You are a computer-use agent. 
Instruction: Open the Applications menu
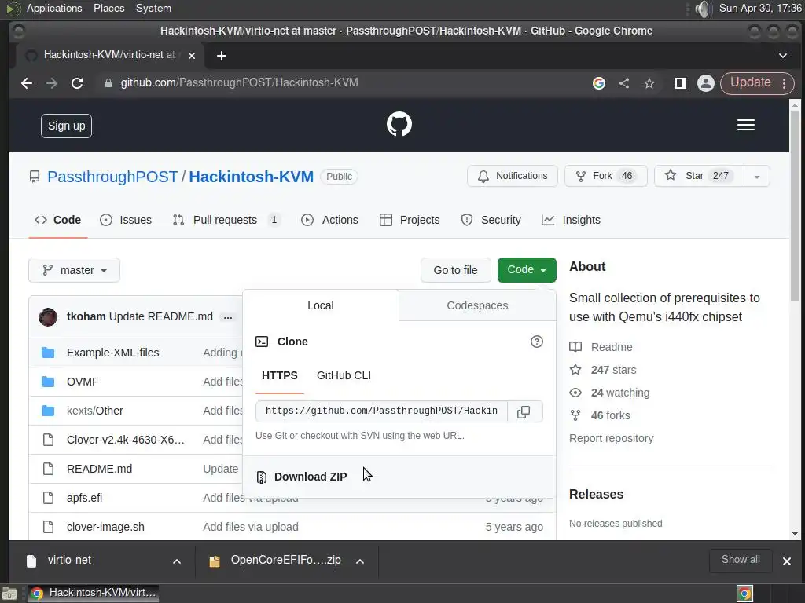point(54,9)
